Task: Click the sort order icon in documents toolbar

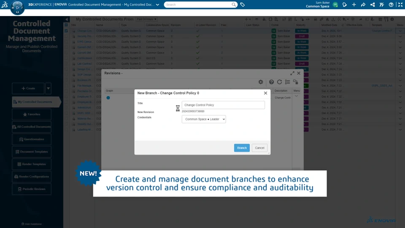Action: (x=386, y=19)
